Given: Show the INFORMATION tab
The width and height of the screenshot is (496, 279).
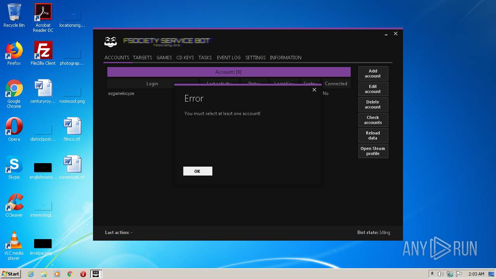Looking at the screenshot, I should click(x=286, y=57).
